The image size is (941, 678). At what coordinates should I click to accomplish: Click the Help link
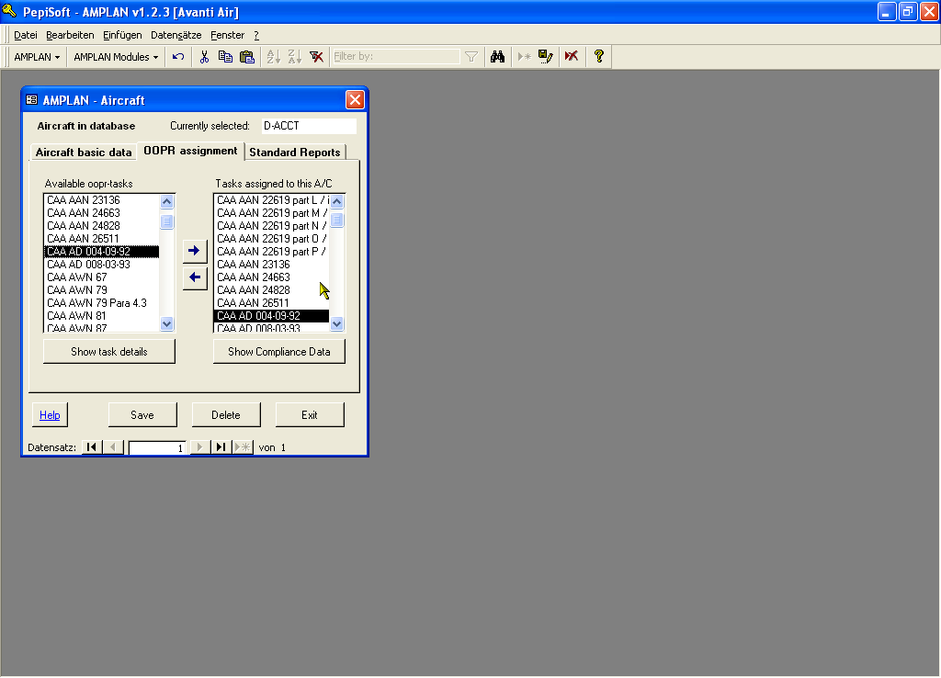50,415
